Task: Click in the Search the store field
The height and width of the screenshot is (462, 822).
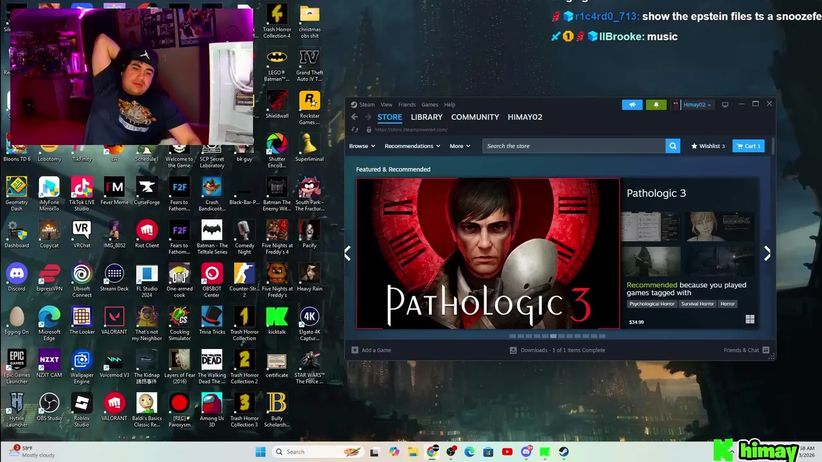Action: (x=574, y=146)
